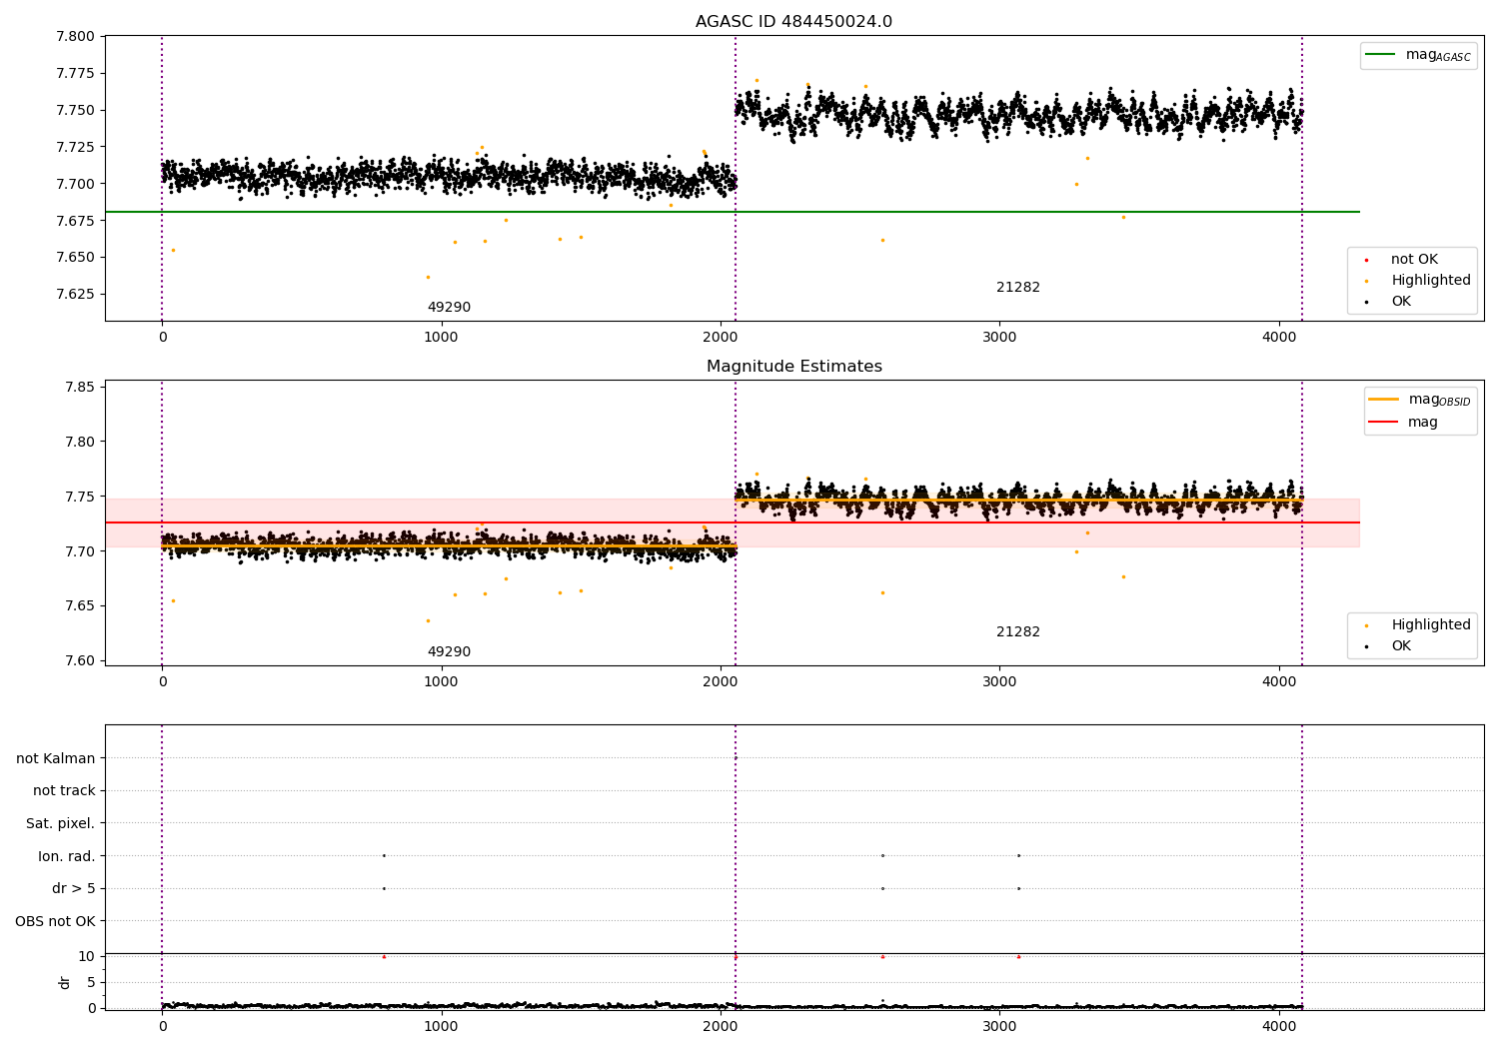The image size is (1499, 1049).
Task: Click the 7.65 tick in Magnitude Estimates
Action: tap(79, 606)
